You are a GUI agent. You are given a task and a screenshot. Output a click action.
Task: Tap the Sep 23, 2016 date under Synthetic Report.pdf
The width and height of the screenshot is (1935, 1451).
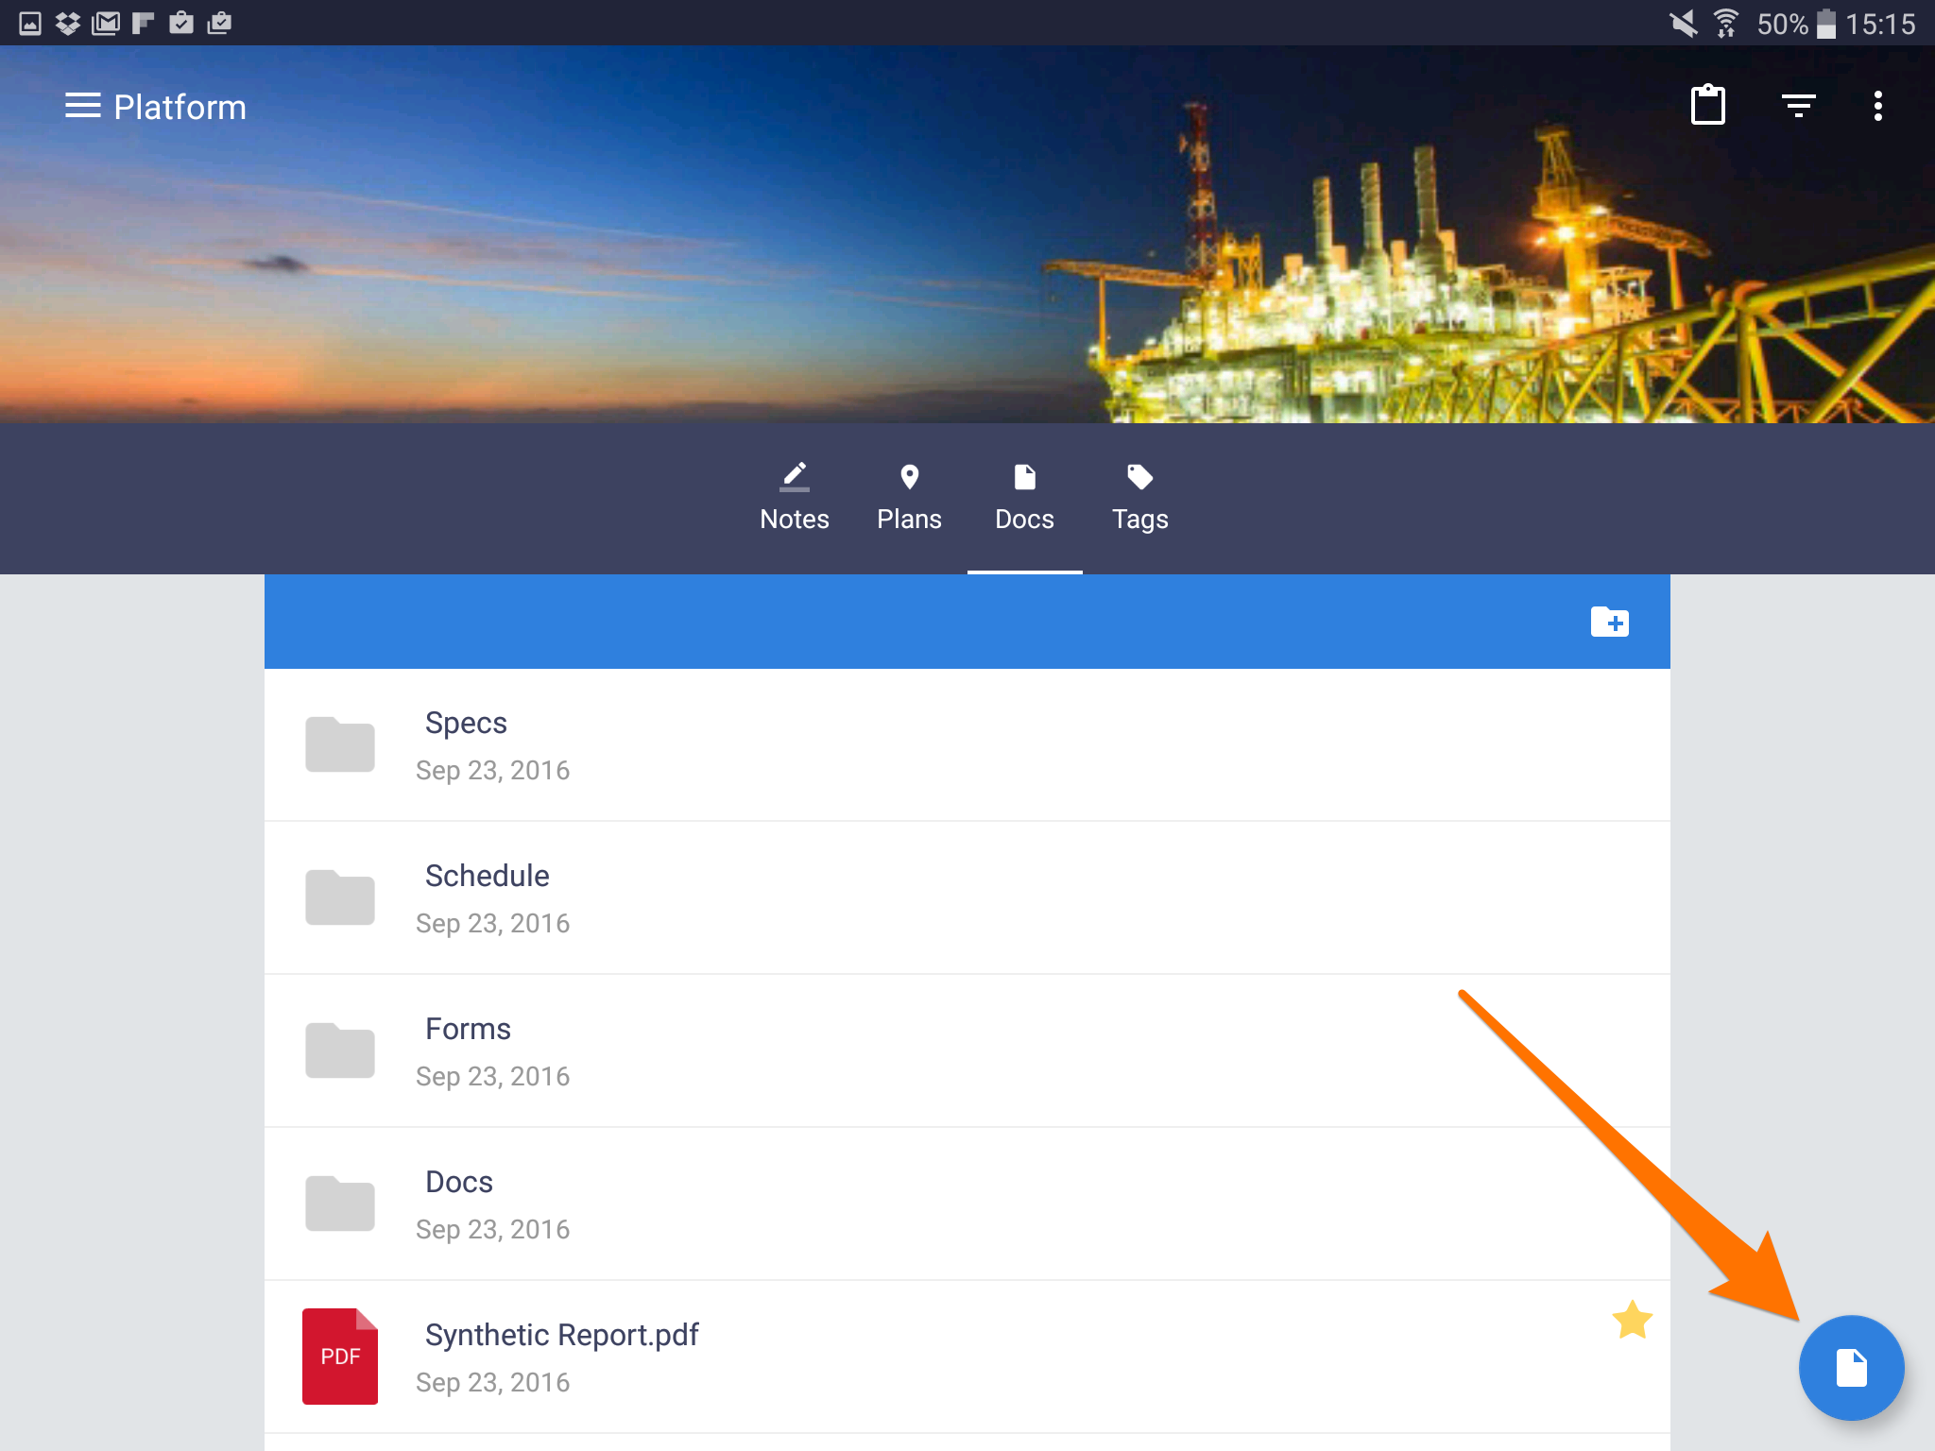[x=492, y=1382]
